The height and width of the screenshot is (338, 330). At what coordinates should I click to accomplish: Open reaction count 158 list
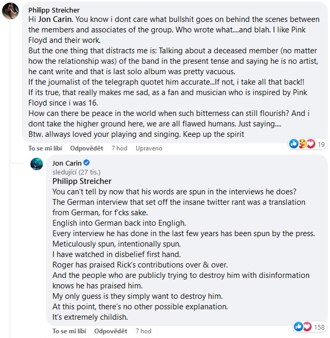click(319, 327)
